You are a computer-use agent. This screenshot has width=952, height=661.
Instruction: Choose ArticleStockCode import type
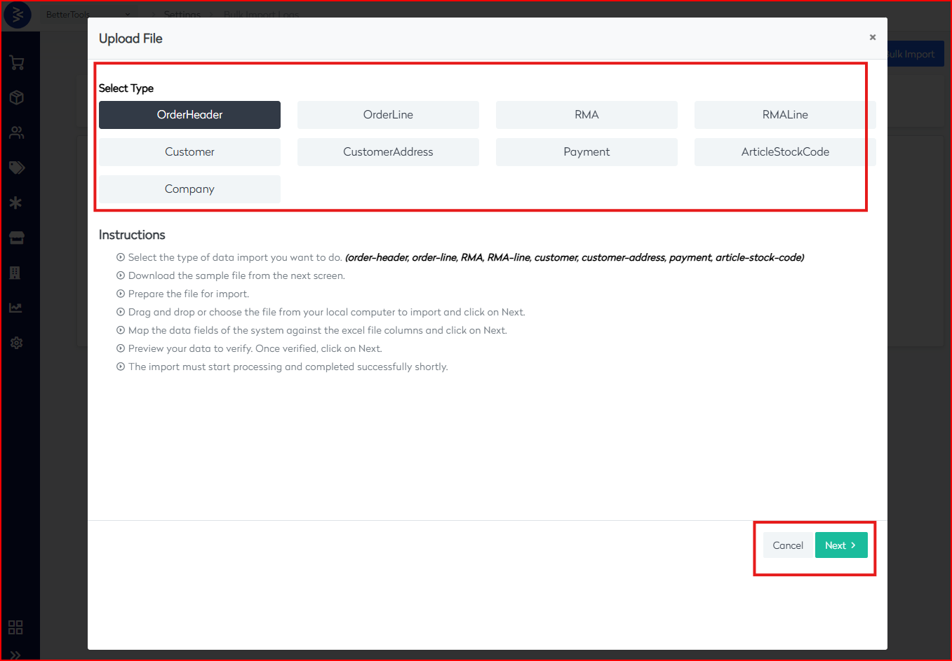click(x=784, y=152)
